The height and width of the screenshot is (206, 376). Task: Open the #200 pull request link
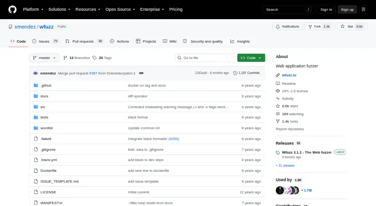pos(174,139)
